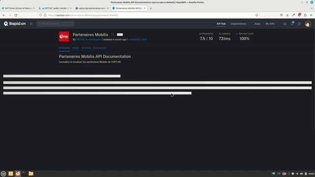Reload the page
The image size is (315, 177).
click(x=16, y=15)
